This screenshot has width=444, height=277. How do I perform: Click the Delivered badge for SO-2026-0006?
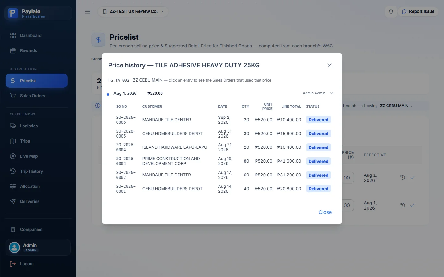coord(319,120)
